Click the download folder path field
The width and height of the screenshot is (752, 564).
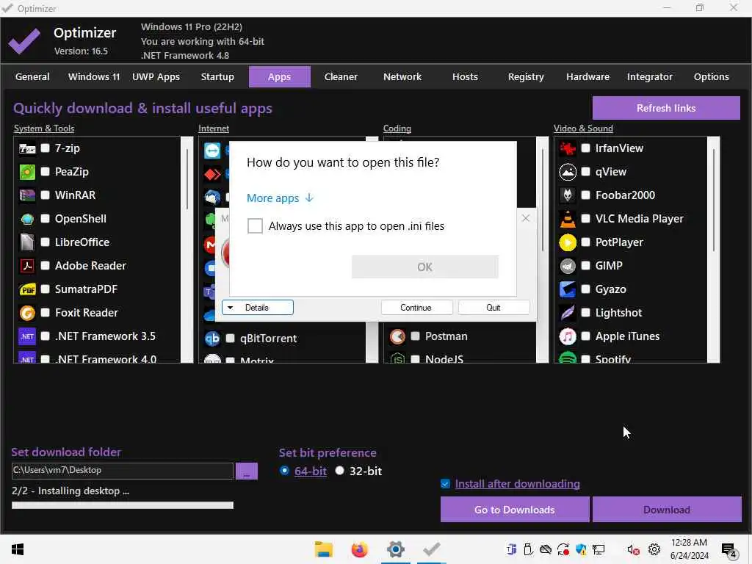123,471
